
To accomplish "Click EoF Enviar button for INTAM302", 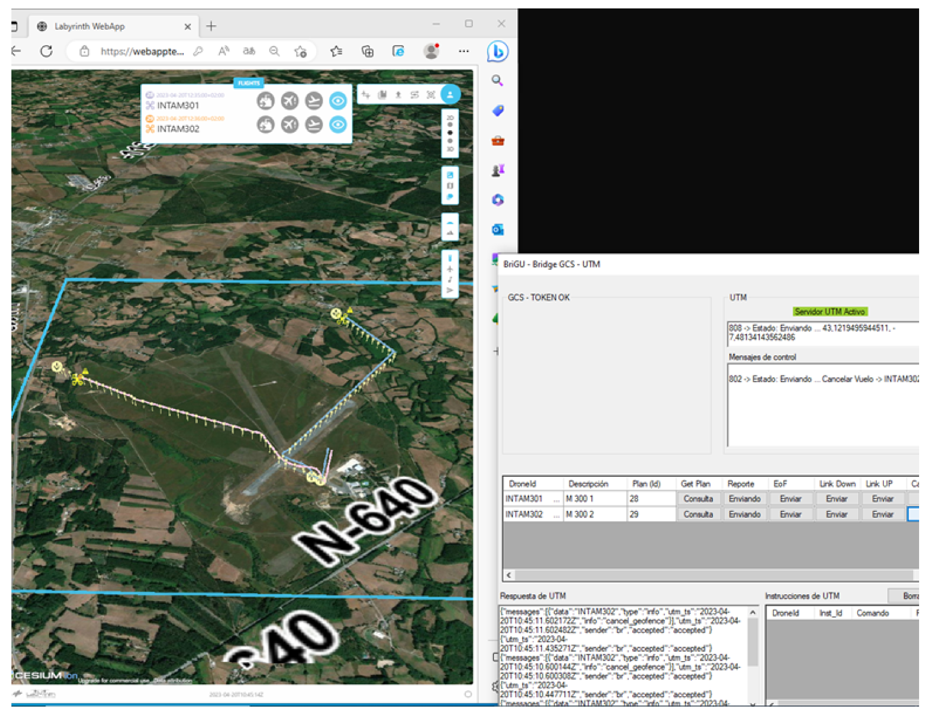I will point(790,515).
